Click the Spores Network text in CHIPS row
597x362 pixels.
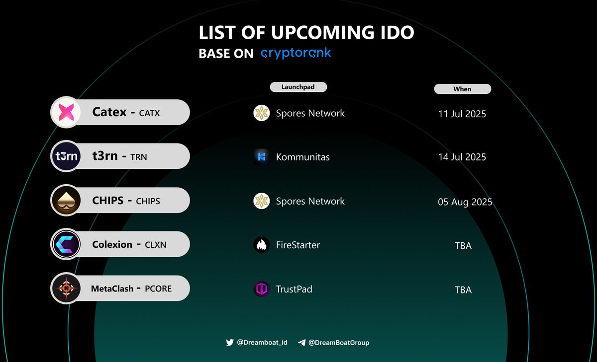[310, 201]
